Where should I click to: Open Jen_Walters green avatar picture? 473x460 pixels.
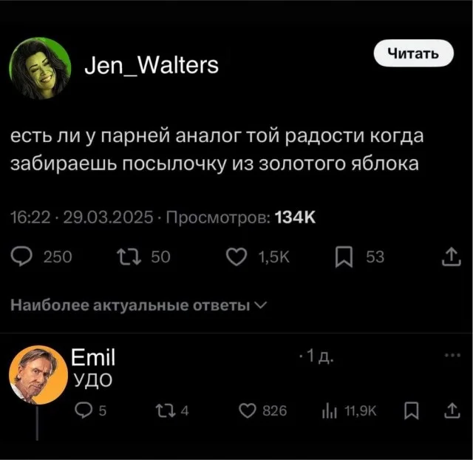click(40, 68)
